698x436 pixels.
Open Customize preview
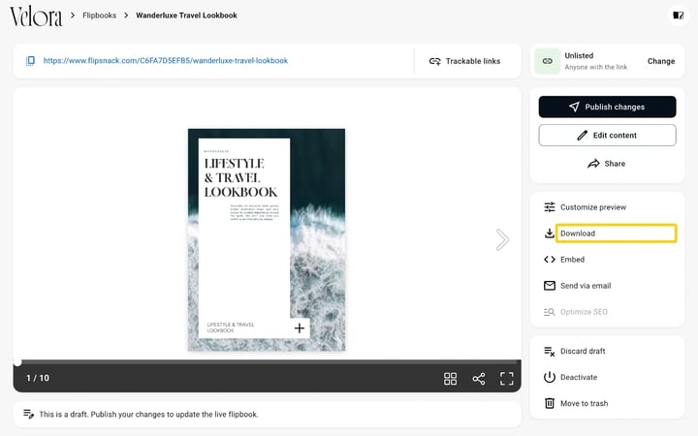593,207
